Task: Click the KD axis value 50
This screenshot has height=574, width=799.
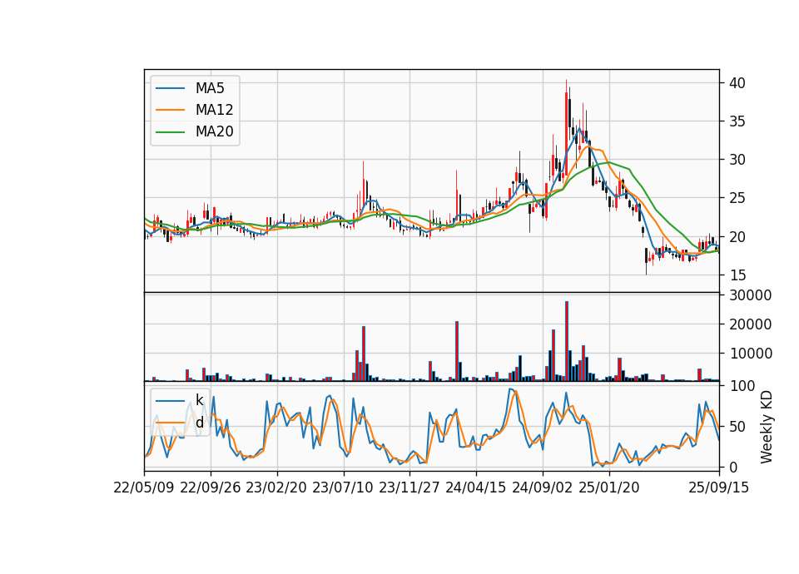Action: coord(737,426)
